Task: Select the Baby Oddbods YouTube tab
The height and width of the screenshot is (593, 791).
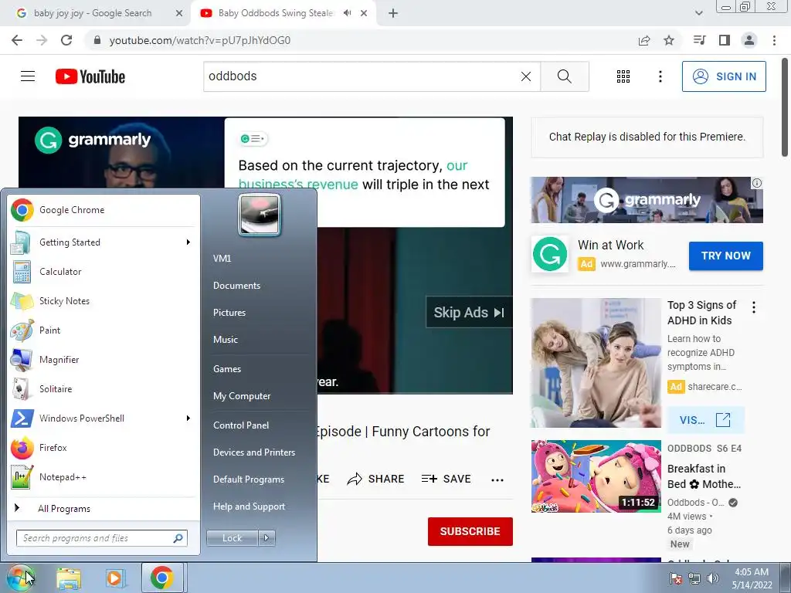Action: (x=276, y=14)
